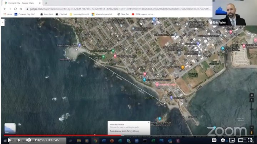
Task: Click the Battery Point map label
Action: click(x=150, y=98)
